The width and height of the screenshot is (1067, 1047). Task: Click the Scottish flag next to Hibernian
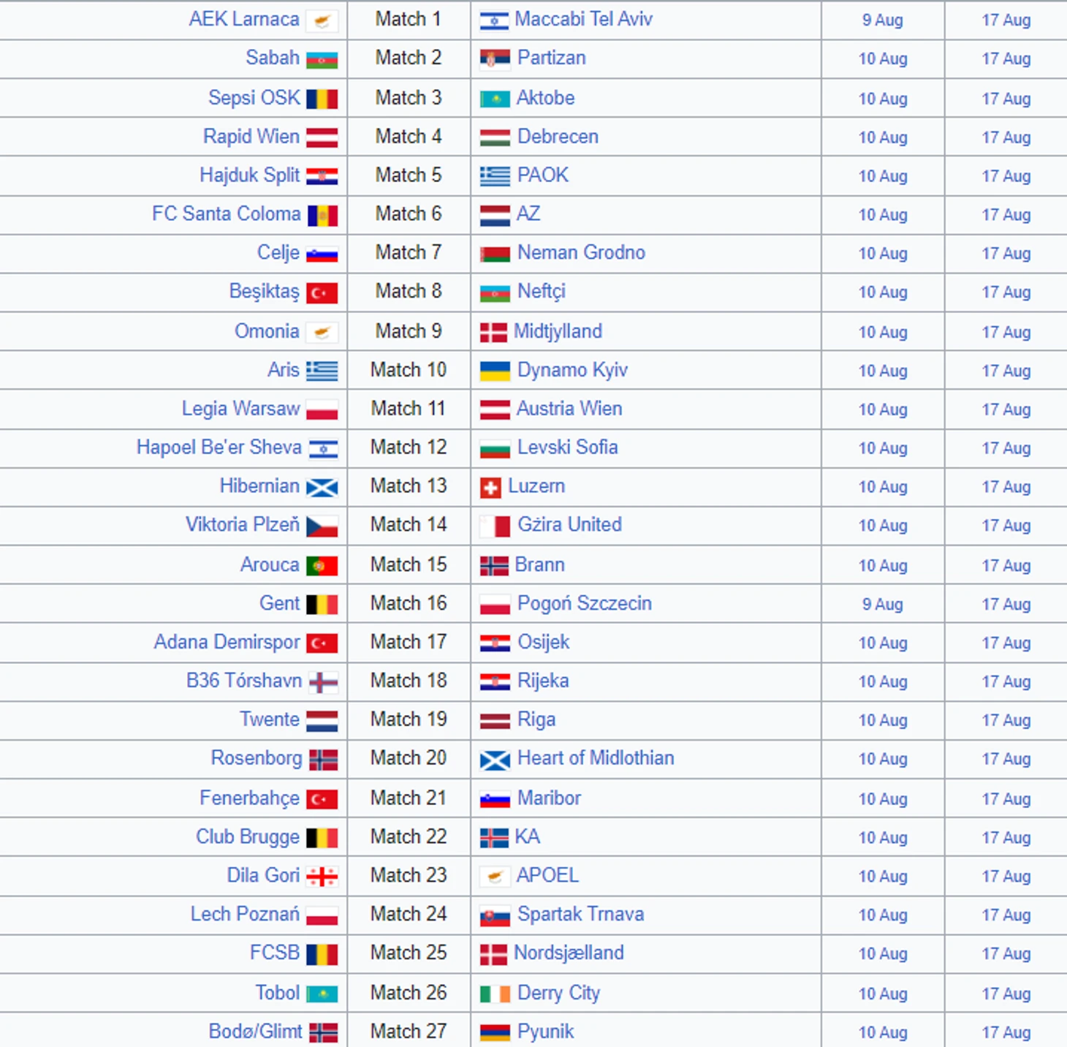pos(322,487)
